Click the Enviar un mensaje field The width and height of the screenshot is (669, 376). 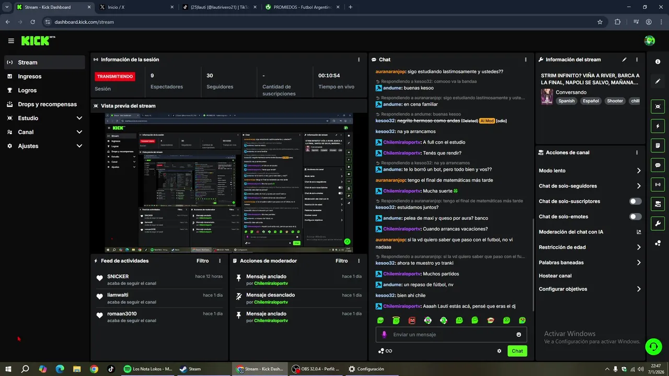pyautogui.click(x=451, y=334)
